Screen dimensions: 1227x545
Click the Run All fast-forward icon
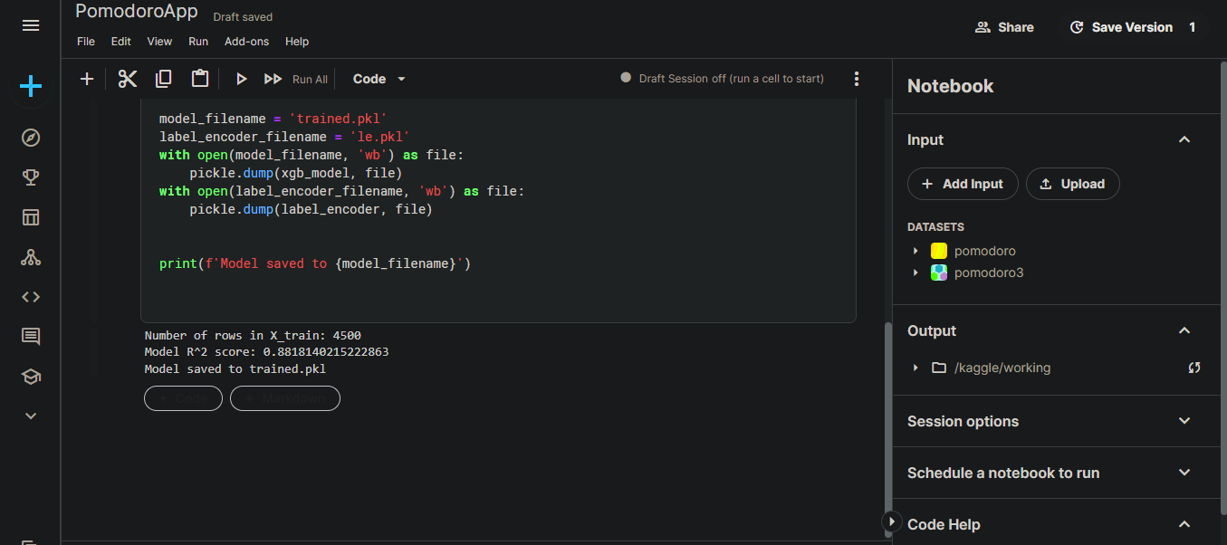273,79
